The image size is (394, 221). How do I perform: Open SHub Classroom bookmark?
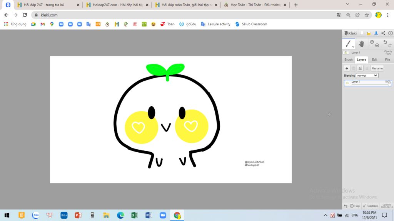pos(251,24)
